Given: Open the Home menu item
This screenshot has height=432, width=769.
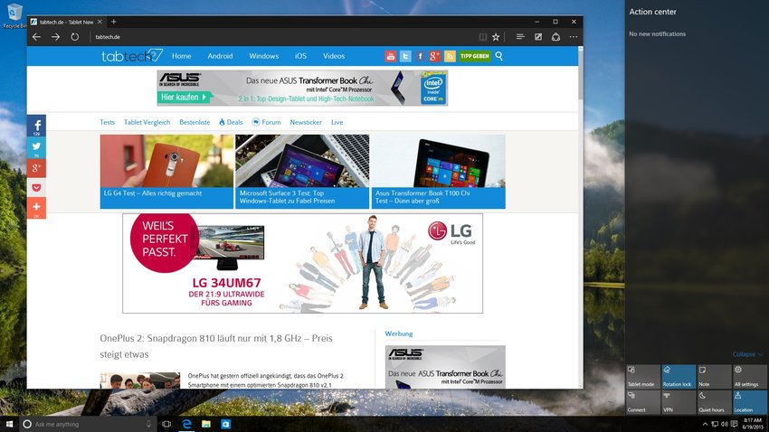Looking at the screenshot, I should [182, 56].
